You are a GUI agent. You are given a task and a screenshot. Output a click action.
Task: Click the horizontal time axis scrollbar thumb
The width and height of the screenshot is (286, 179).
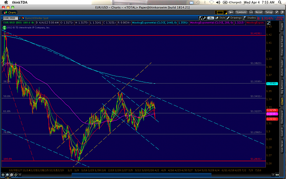pyautogui.click(x=141, y=175)
